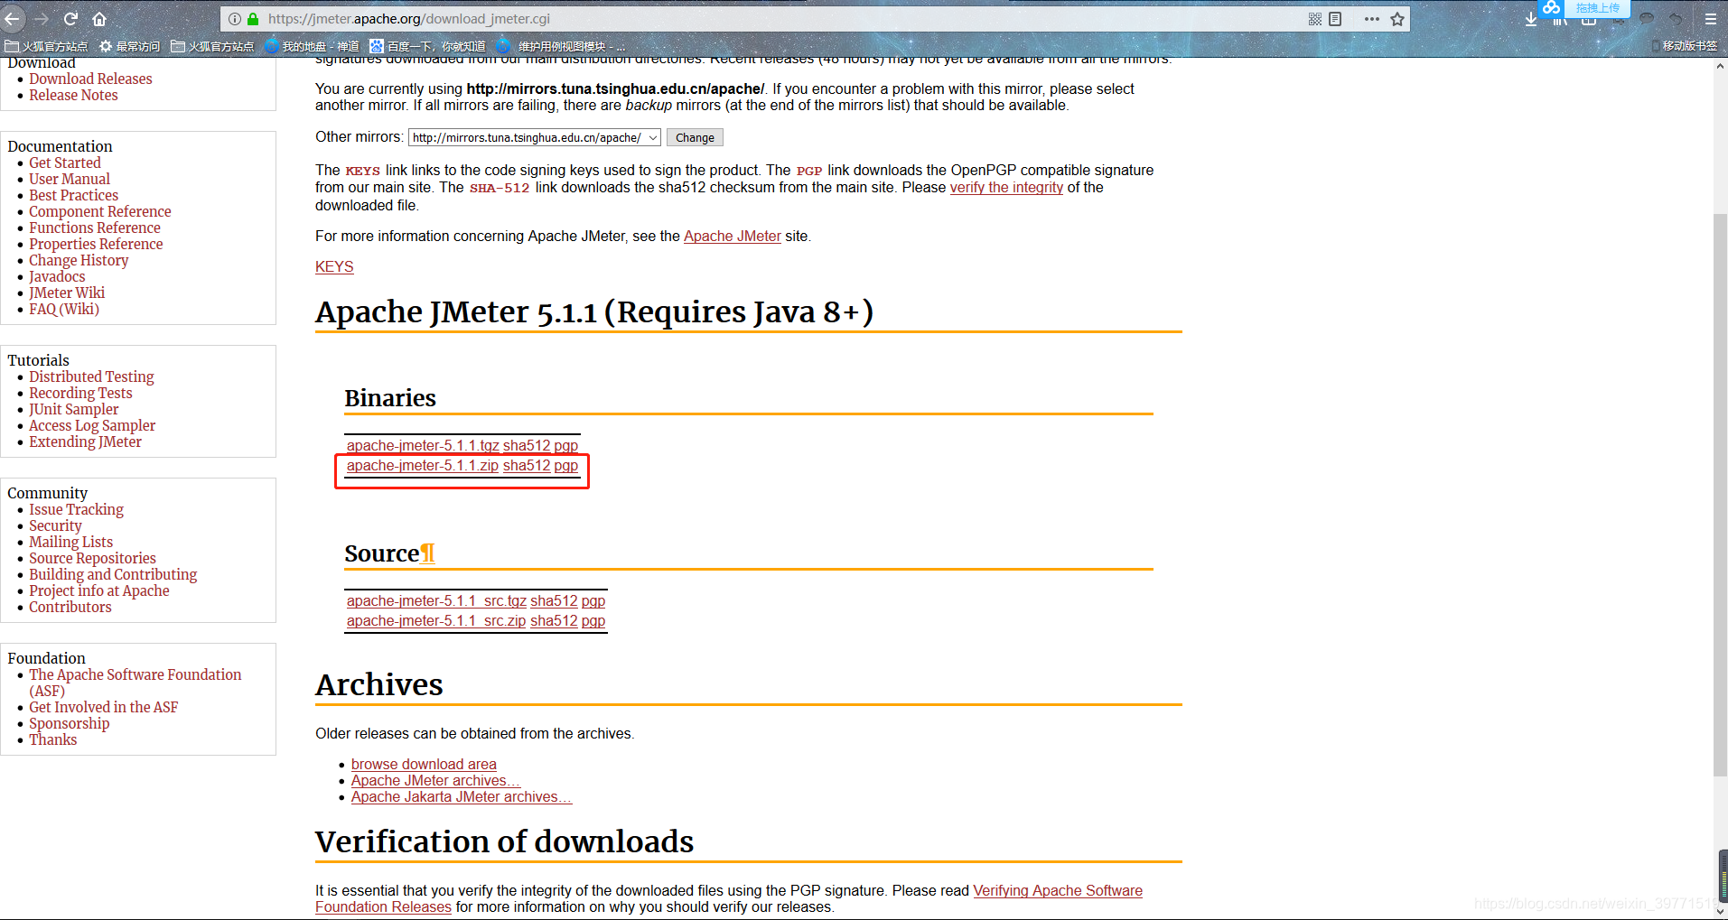Open Recording Tests tutorial
The height and width of the screenshot is (920, 1728).
[80, 394]
